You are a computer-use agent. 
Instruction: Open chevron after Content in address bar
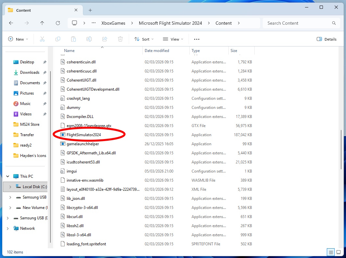point(239,23)
